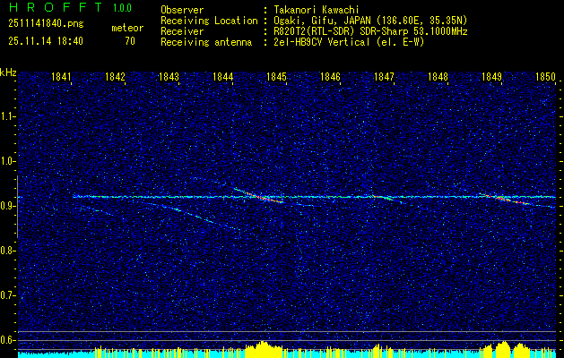Click the R820T2 SDR-Sharp 53.1000MHz text

point(370,31)
